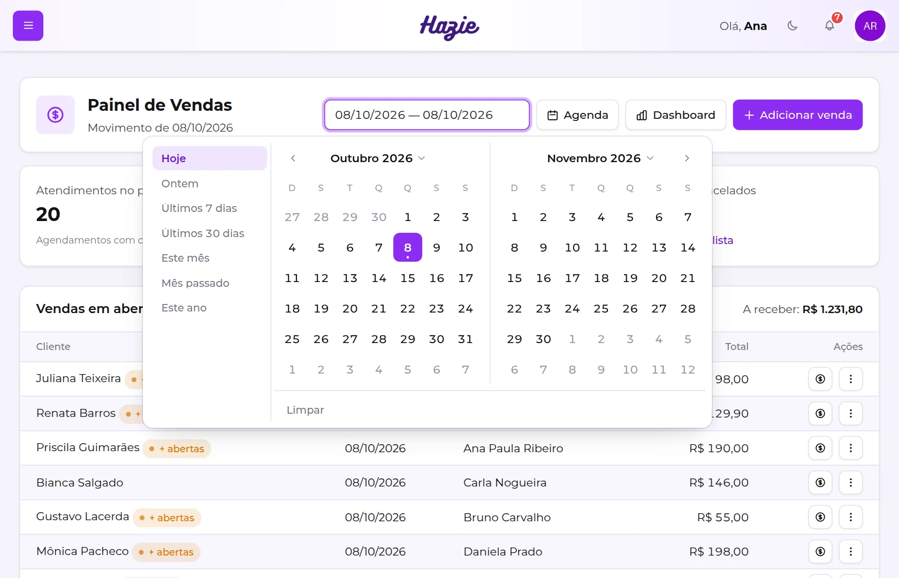Open more actions for Renata Barros
Screen dimensions: 899x578
coord(851,414)
